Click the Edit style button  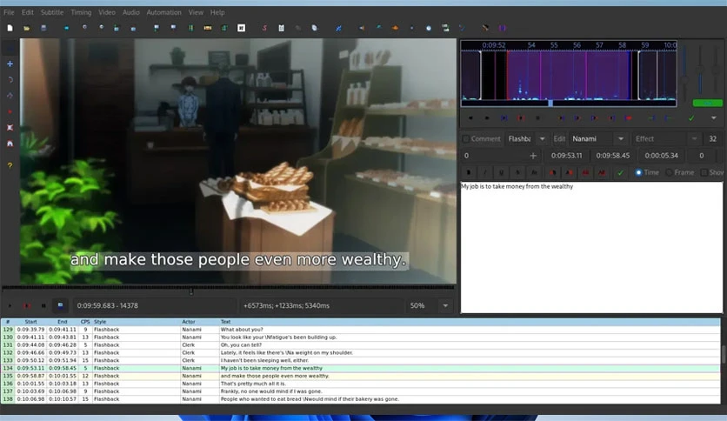tap(559, 138)
